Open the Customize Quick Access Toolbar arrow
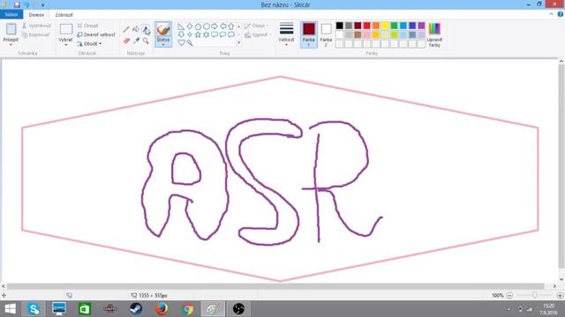565x317 pixels. point(42,5)
